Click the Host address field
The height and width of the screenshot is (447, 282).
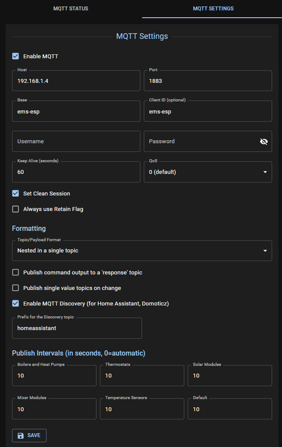coord(76,81)
